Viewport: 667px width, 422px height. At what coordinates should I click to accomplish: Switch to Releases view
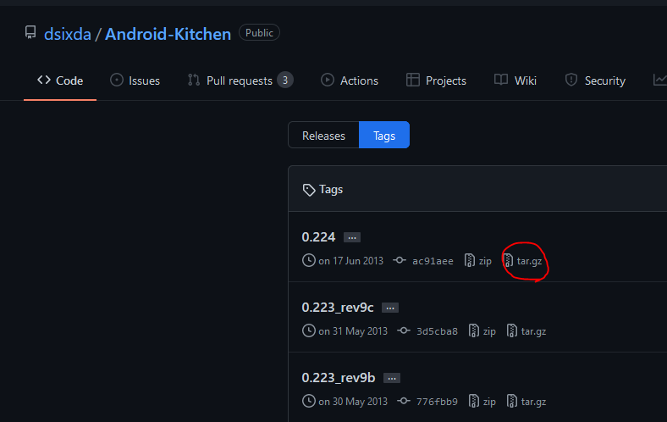point(323,136)
